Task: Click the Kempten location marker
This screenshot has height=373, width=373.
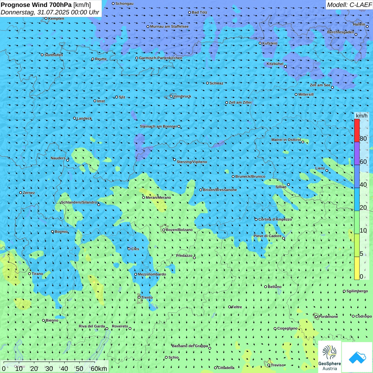Action: (x=46, y=18)
